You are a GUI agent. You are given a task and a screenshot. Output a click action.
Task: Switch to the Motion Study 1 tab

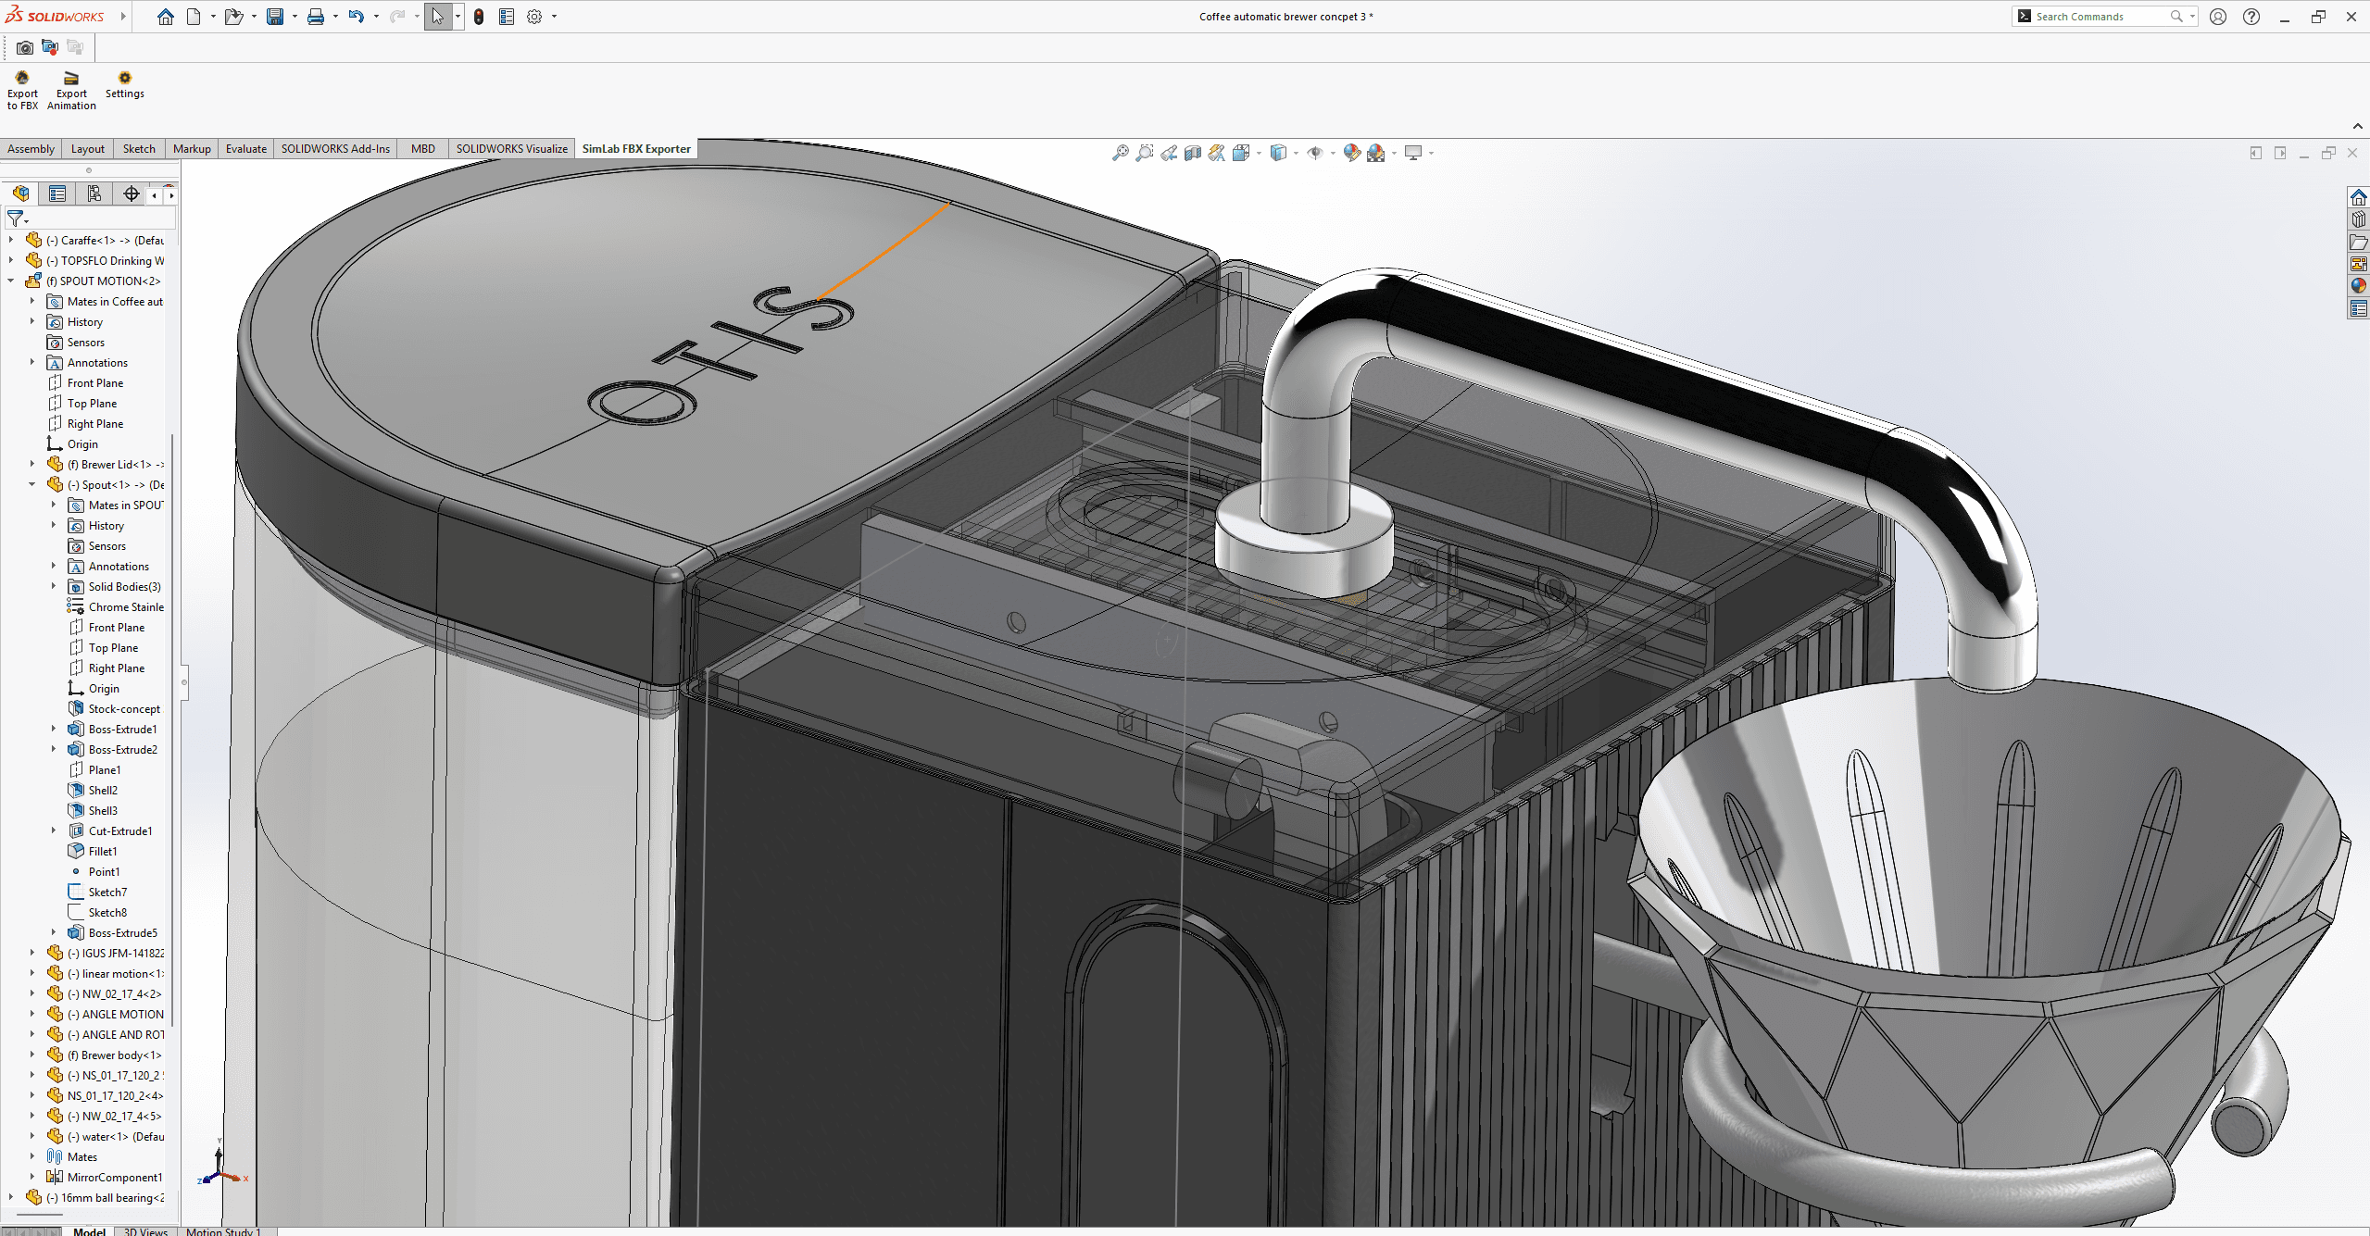224,1230
